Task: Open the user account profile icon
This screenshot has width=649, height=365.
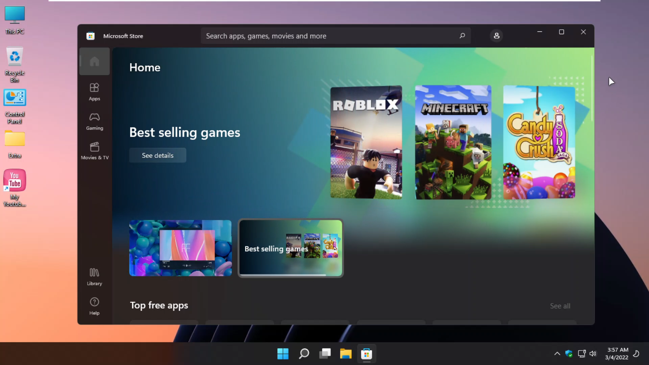Action: click(496, 36)
